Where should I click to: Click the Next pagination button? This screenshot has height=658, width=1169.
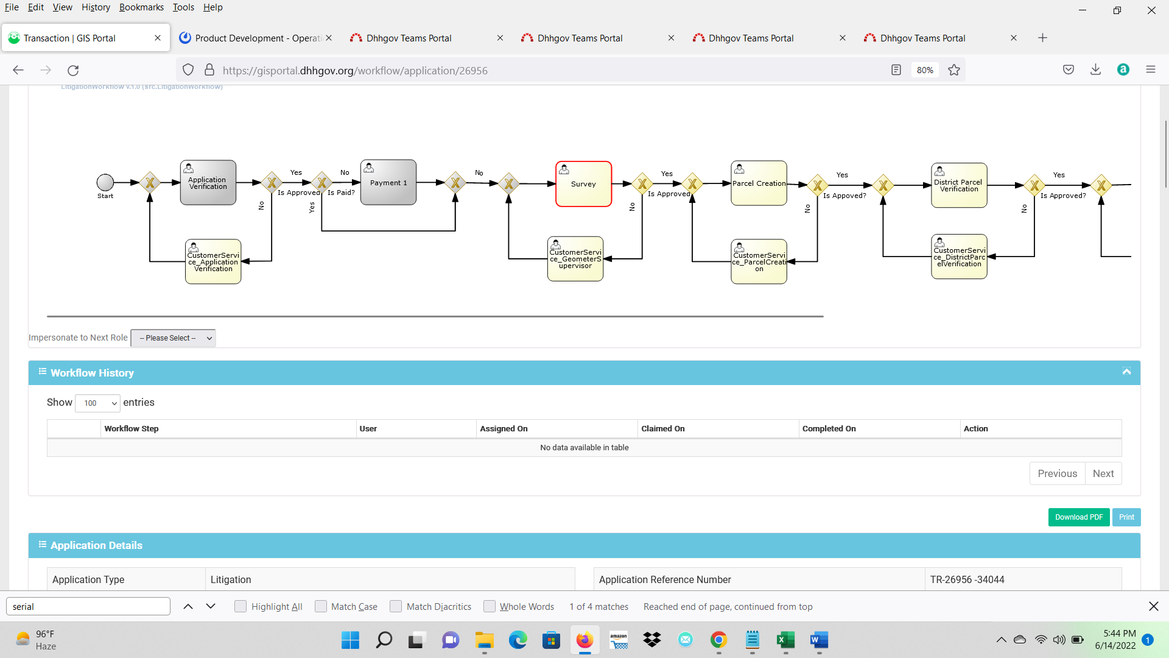tap(1103, 473)
